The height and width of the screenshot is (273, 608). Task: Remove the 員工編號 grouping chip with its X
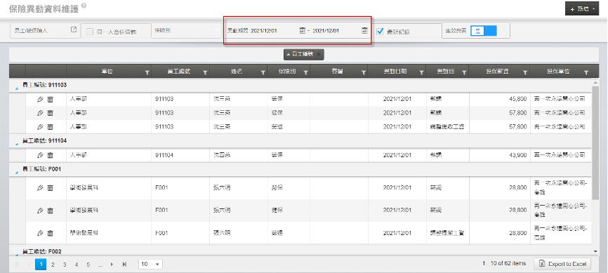coord(318,54)
